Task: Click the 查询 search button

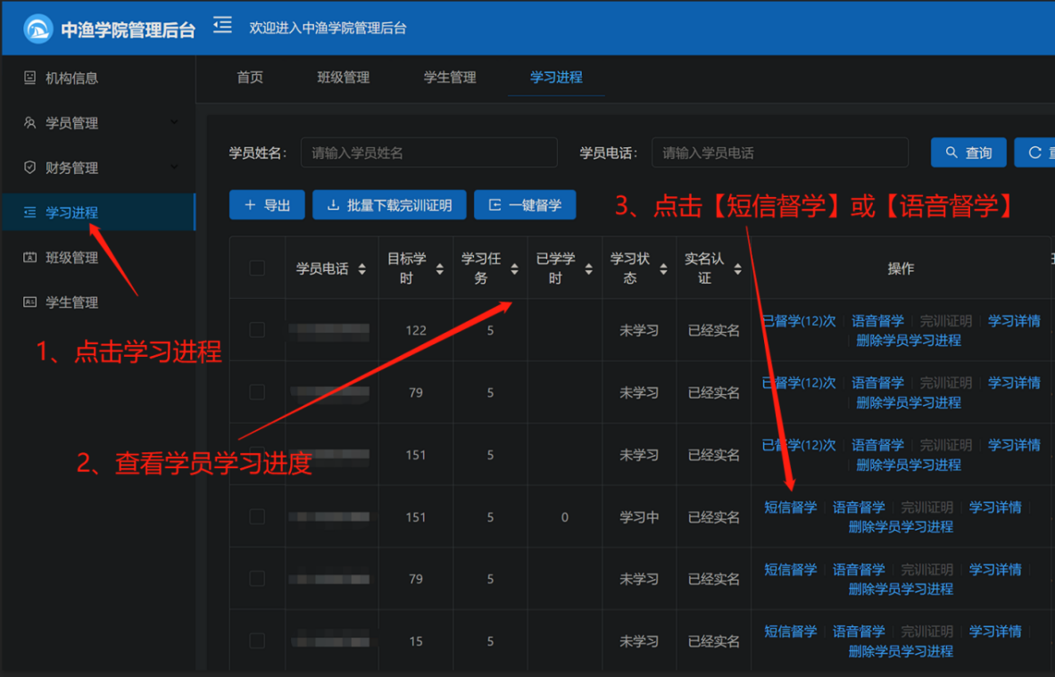Action: 968,153
